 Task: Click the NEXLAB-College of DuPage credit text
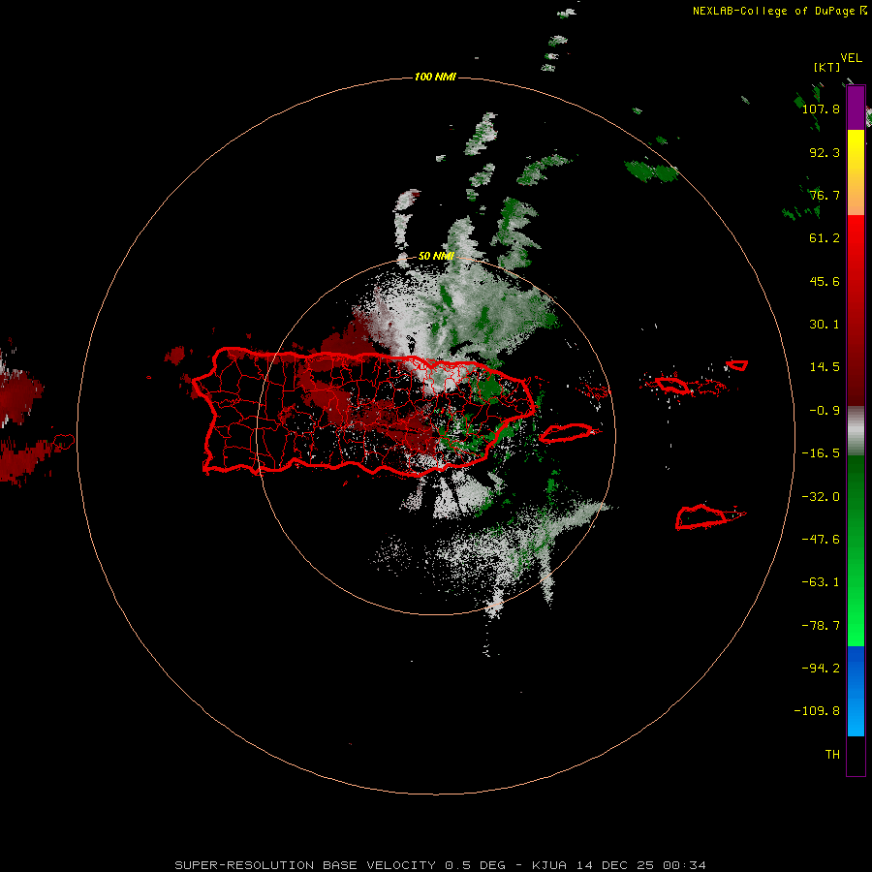[x=780, y=11]
